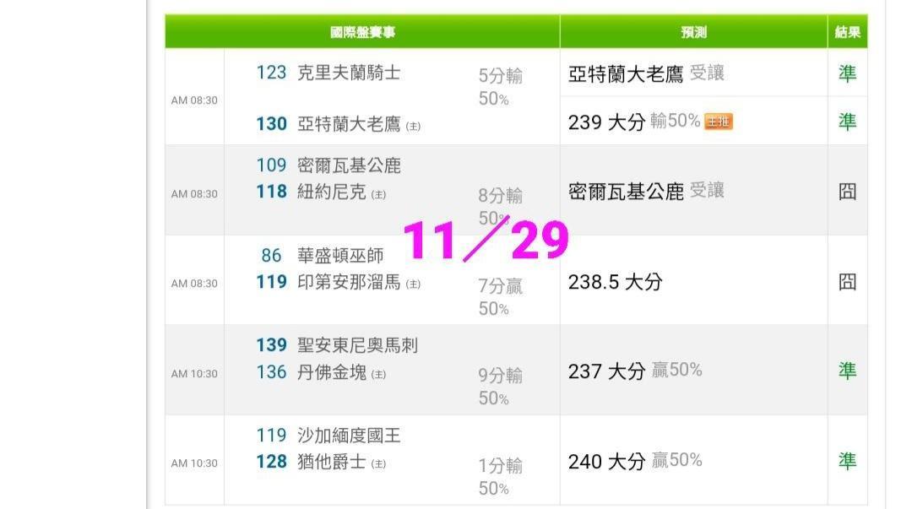
Task: Click 準 result beside 239 大分
Action: click(x=847, y=122)
